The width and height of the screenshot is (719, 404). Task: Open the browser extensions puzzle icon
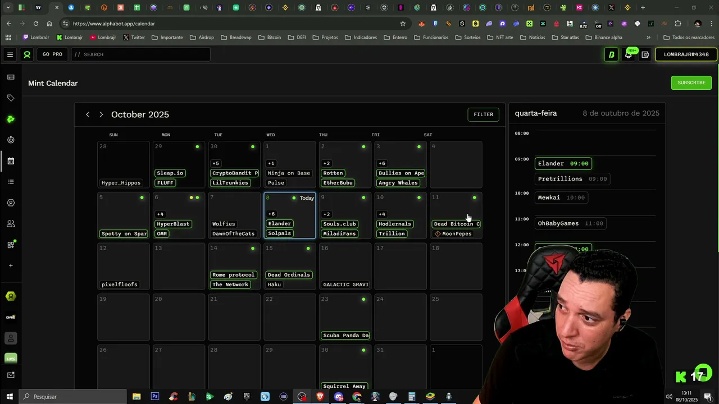[x=678, y=24]
